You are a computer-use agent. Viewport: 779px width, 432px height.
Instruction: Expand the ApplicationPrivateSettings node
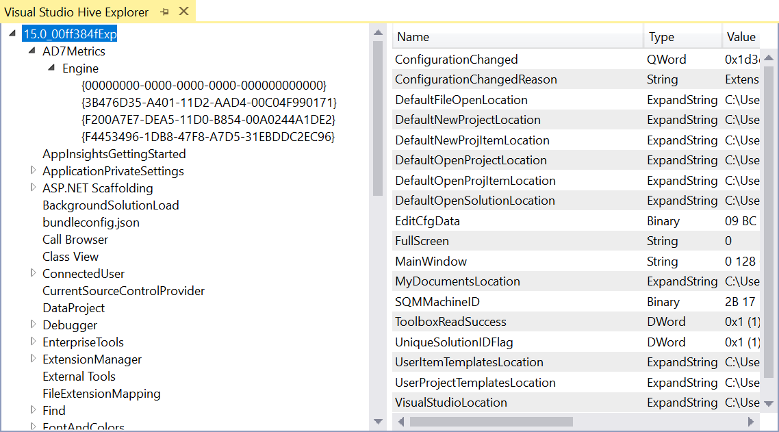[x=33, y=170]
